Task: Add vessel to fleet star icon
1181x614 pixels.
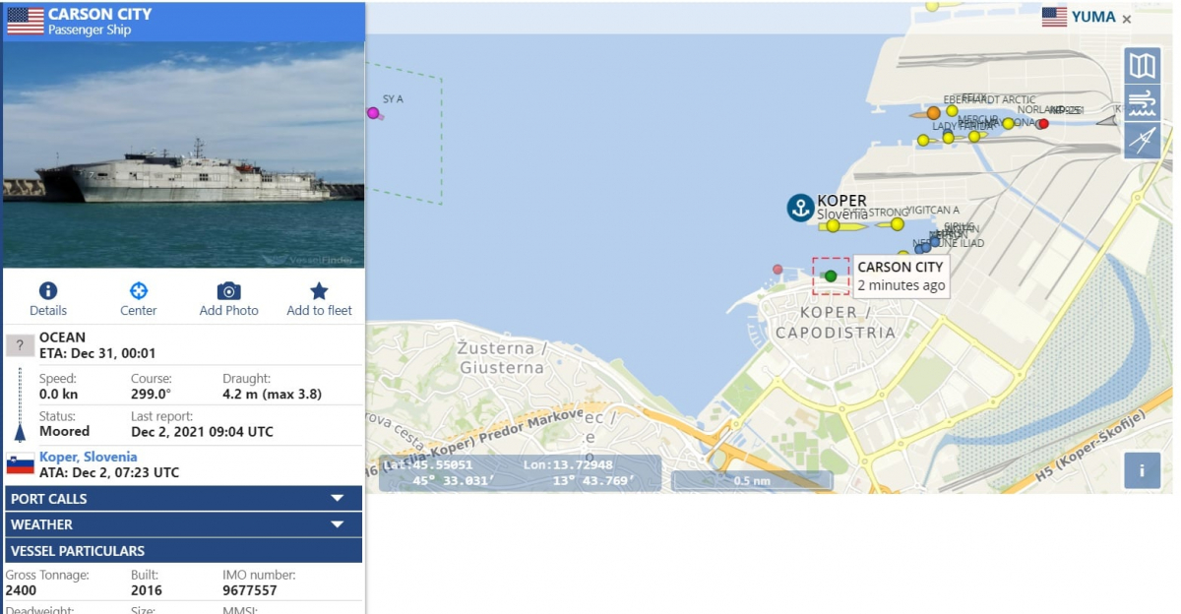Action: pos(319,290)
